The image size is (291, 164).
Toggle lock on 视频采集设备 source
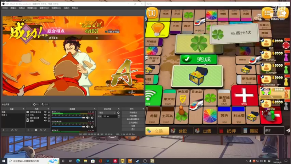(49, 112)
